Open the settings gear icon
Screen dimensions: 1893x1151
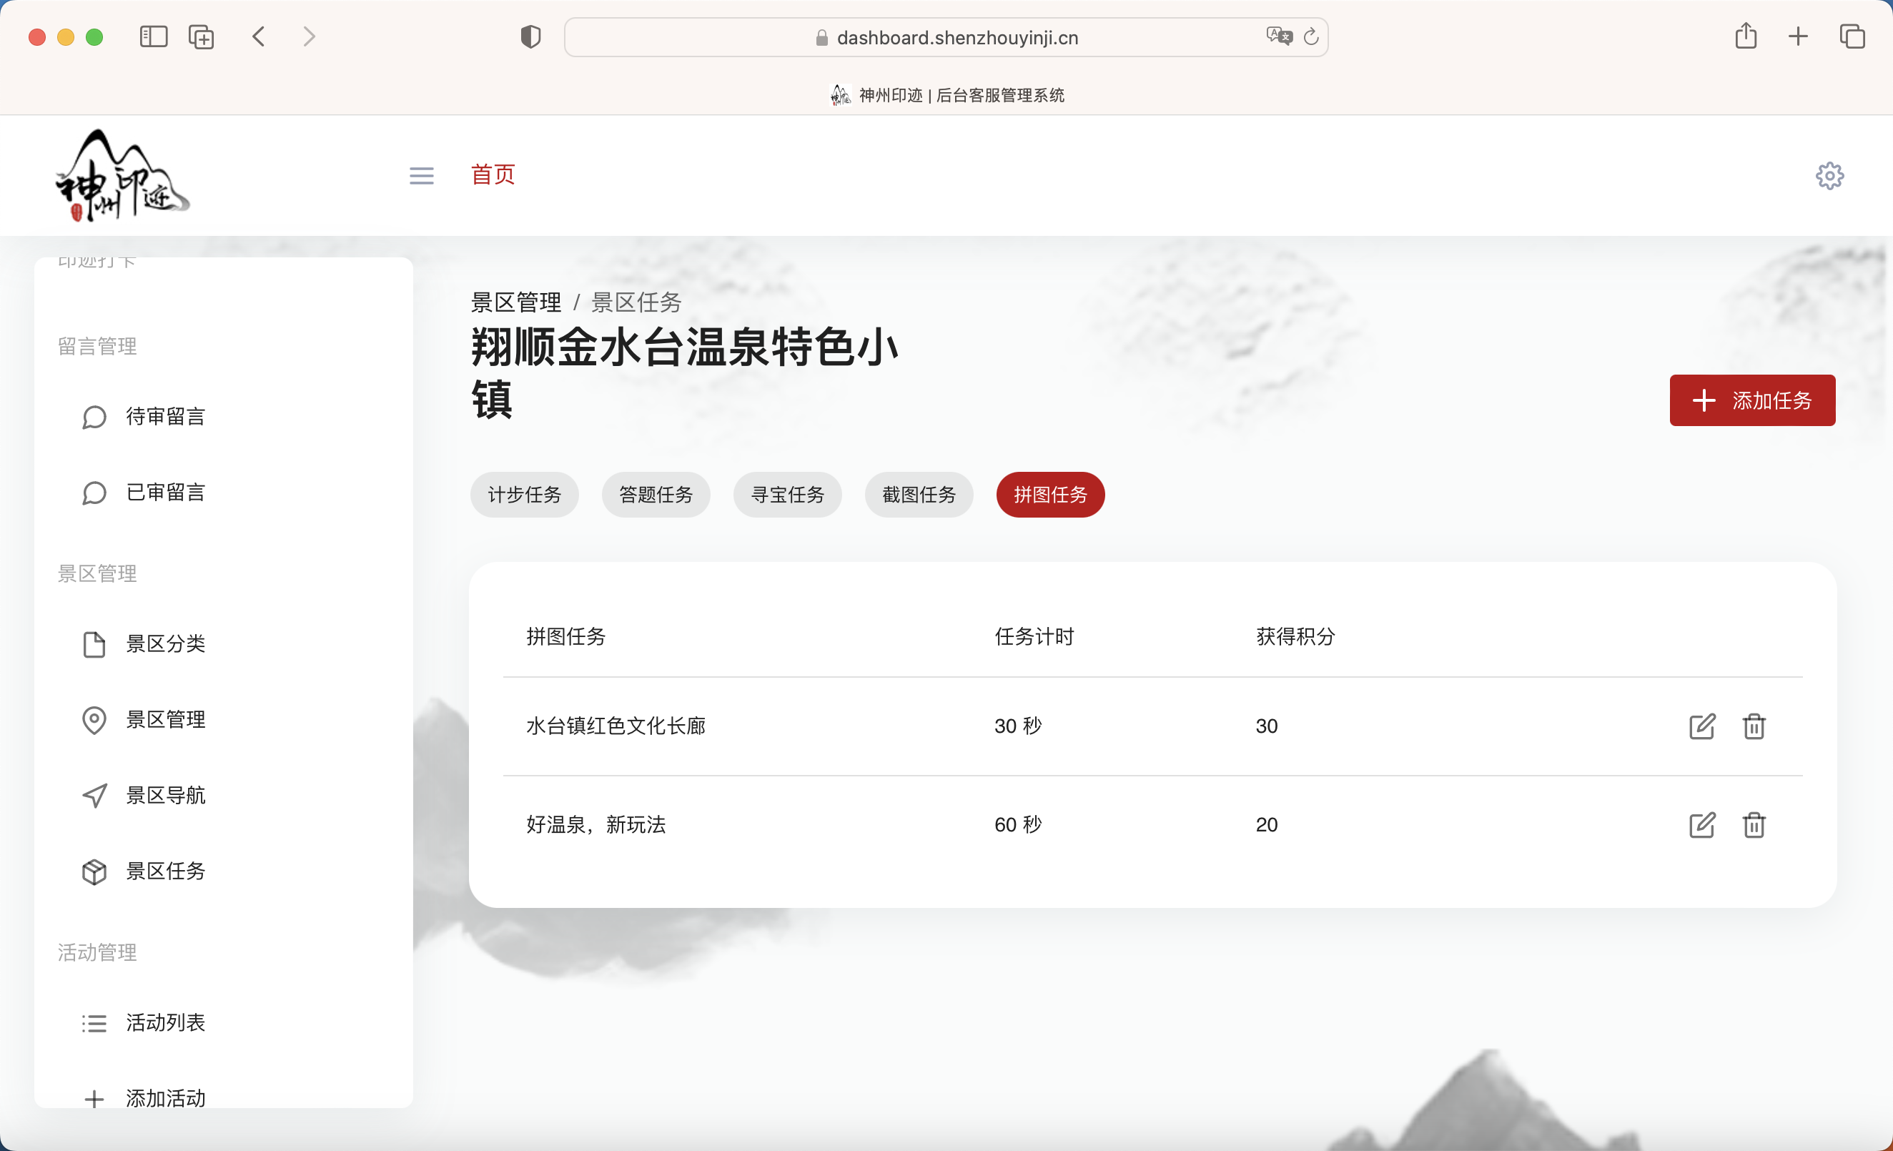[1829, 175]
